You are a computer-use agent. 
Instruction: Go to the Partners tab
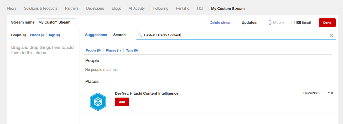[72, 8]
